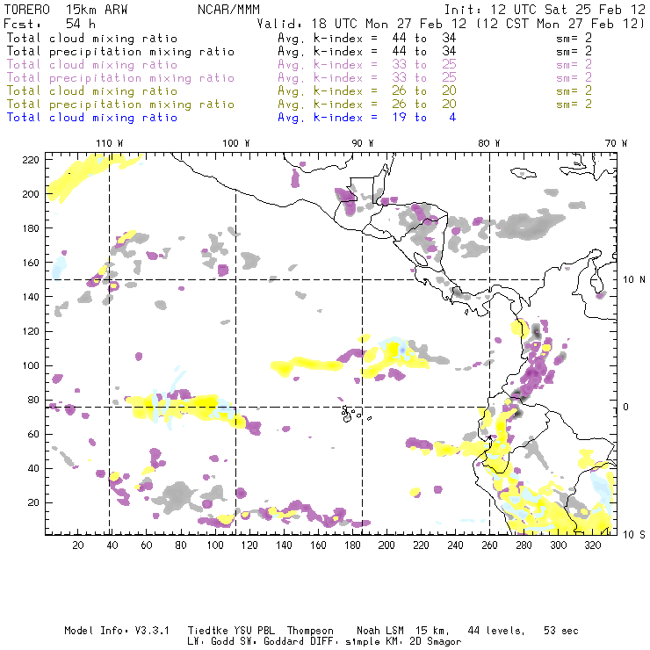Click the "160" tick label on the vertical axis

[31, 263]
